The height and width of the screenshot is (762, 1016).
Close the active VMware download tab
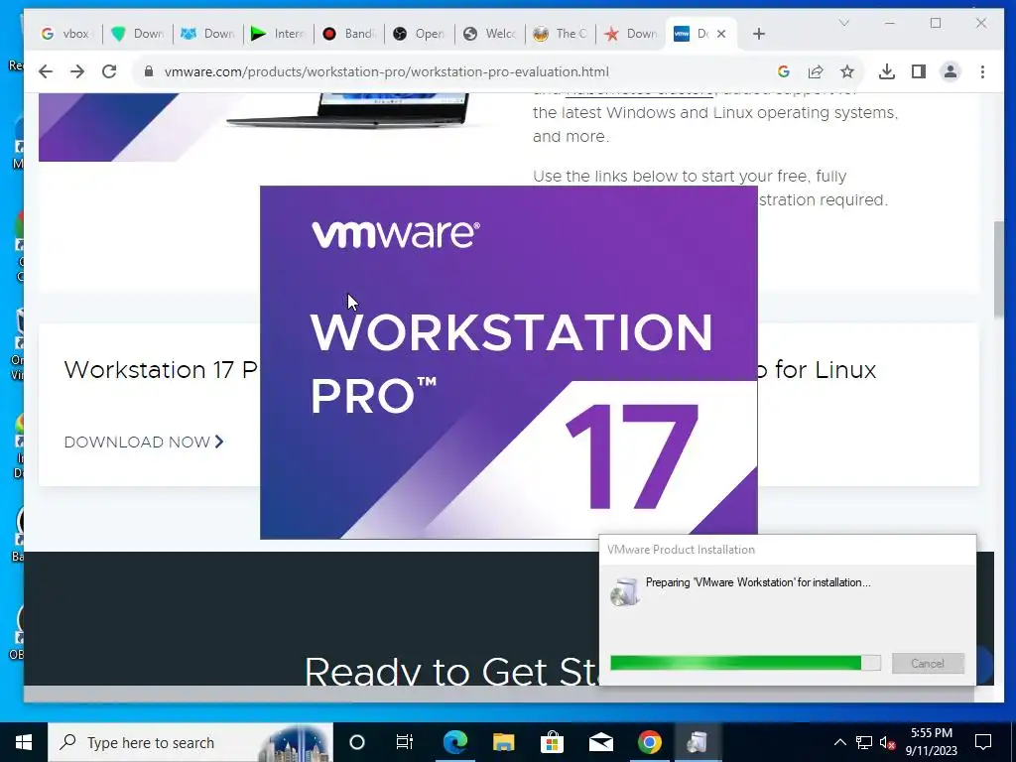722,34
